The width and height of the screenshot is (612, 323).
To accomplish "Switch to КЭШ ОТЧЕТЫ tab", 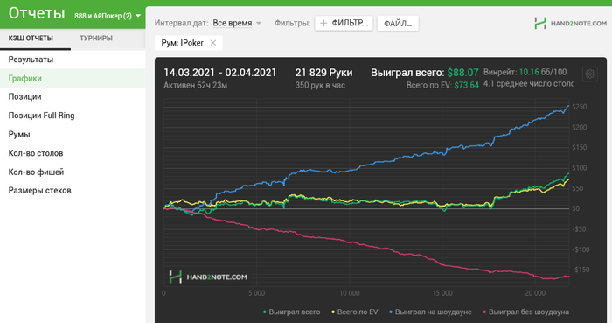I will (31, 38).
